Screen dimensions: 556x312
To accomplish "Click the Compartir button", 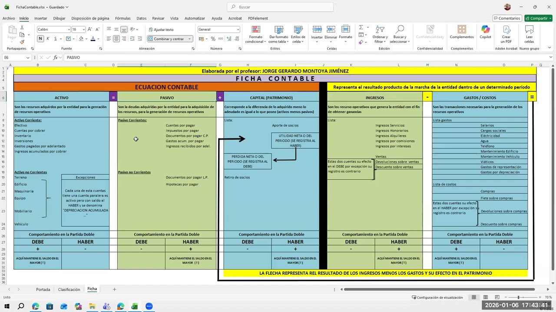I will (x=539, y=18).
